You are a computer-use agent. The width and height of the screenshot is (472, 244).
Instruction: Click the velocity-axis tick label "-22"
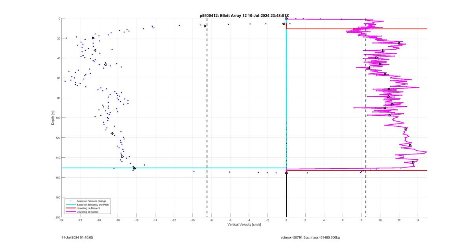[80, 221]
